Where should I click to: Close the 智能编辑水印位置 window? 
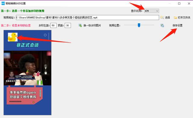pos(189,3)
